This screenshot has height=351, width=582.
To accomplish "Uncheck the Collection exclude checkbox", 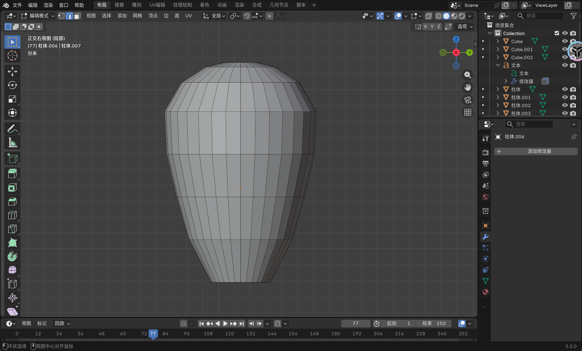I will (557, 33).
